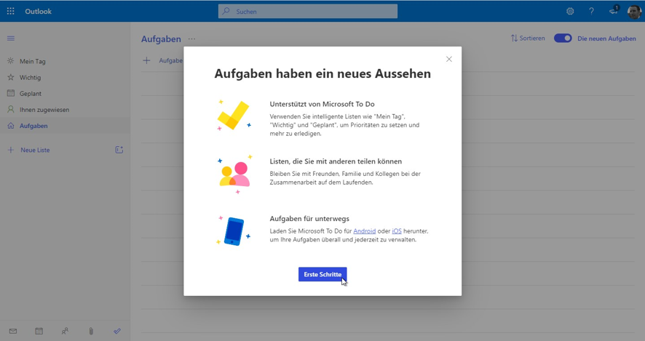Open the iOS download link
645x341 pixels.
[397, 231]
